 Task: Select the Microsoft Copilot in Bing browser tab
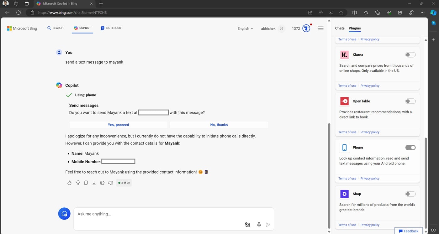click(64, 3)
